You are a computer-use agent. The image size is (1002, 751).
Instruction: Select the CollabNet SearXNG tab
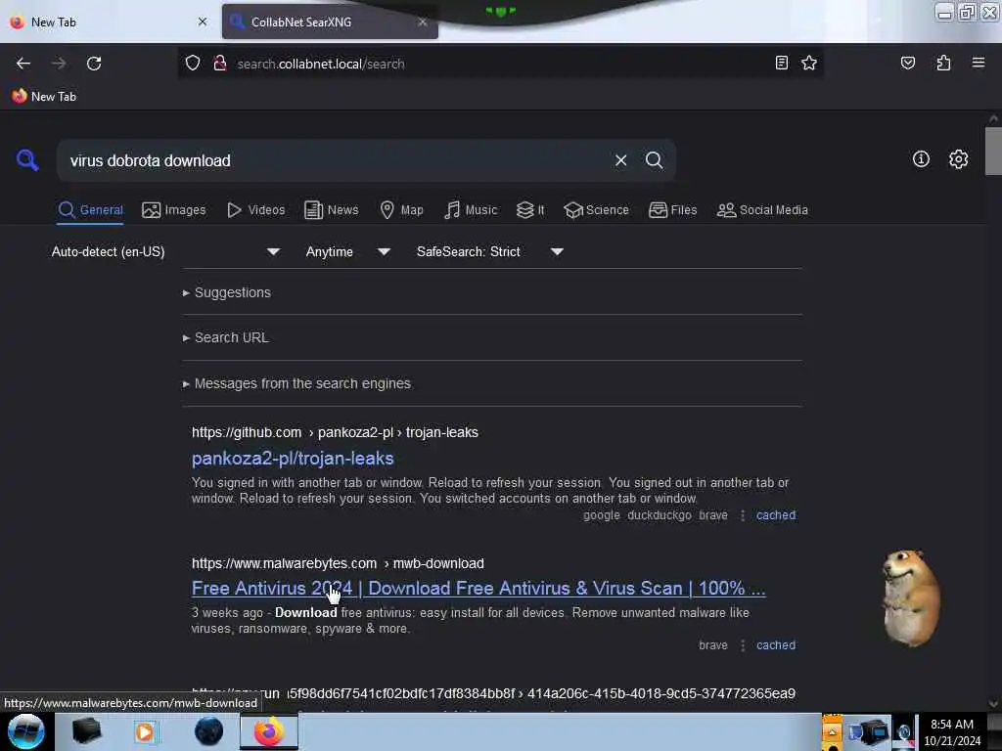click(x=330, y=22)
